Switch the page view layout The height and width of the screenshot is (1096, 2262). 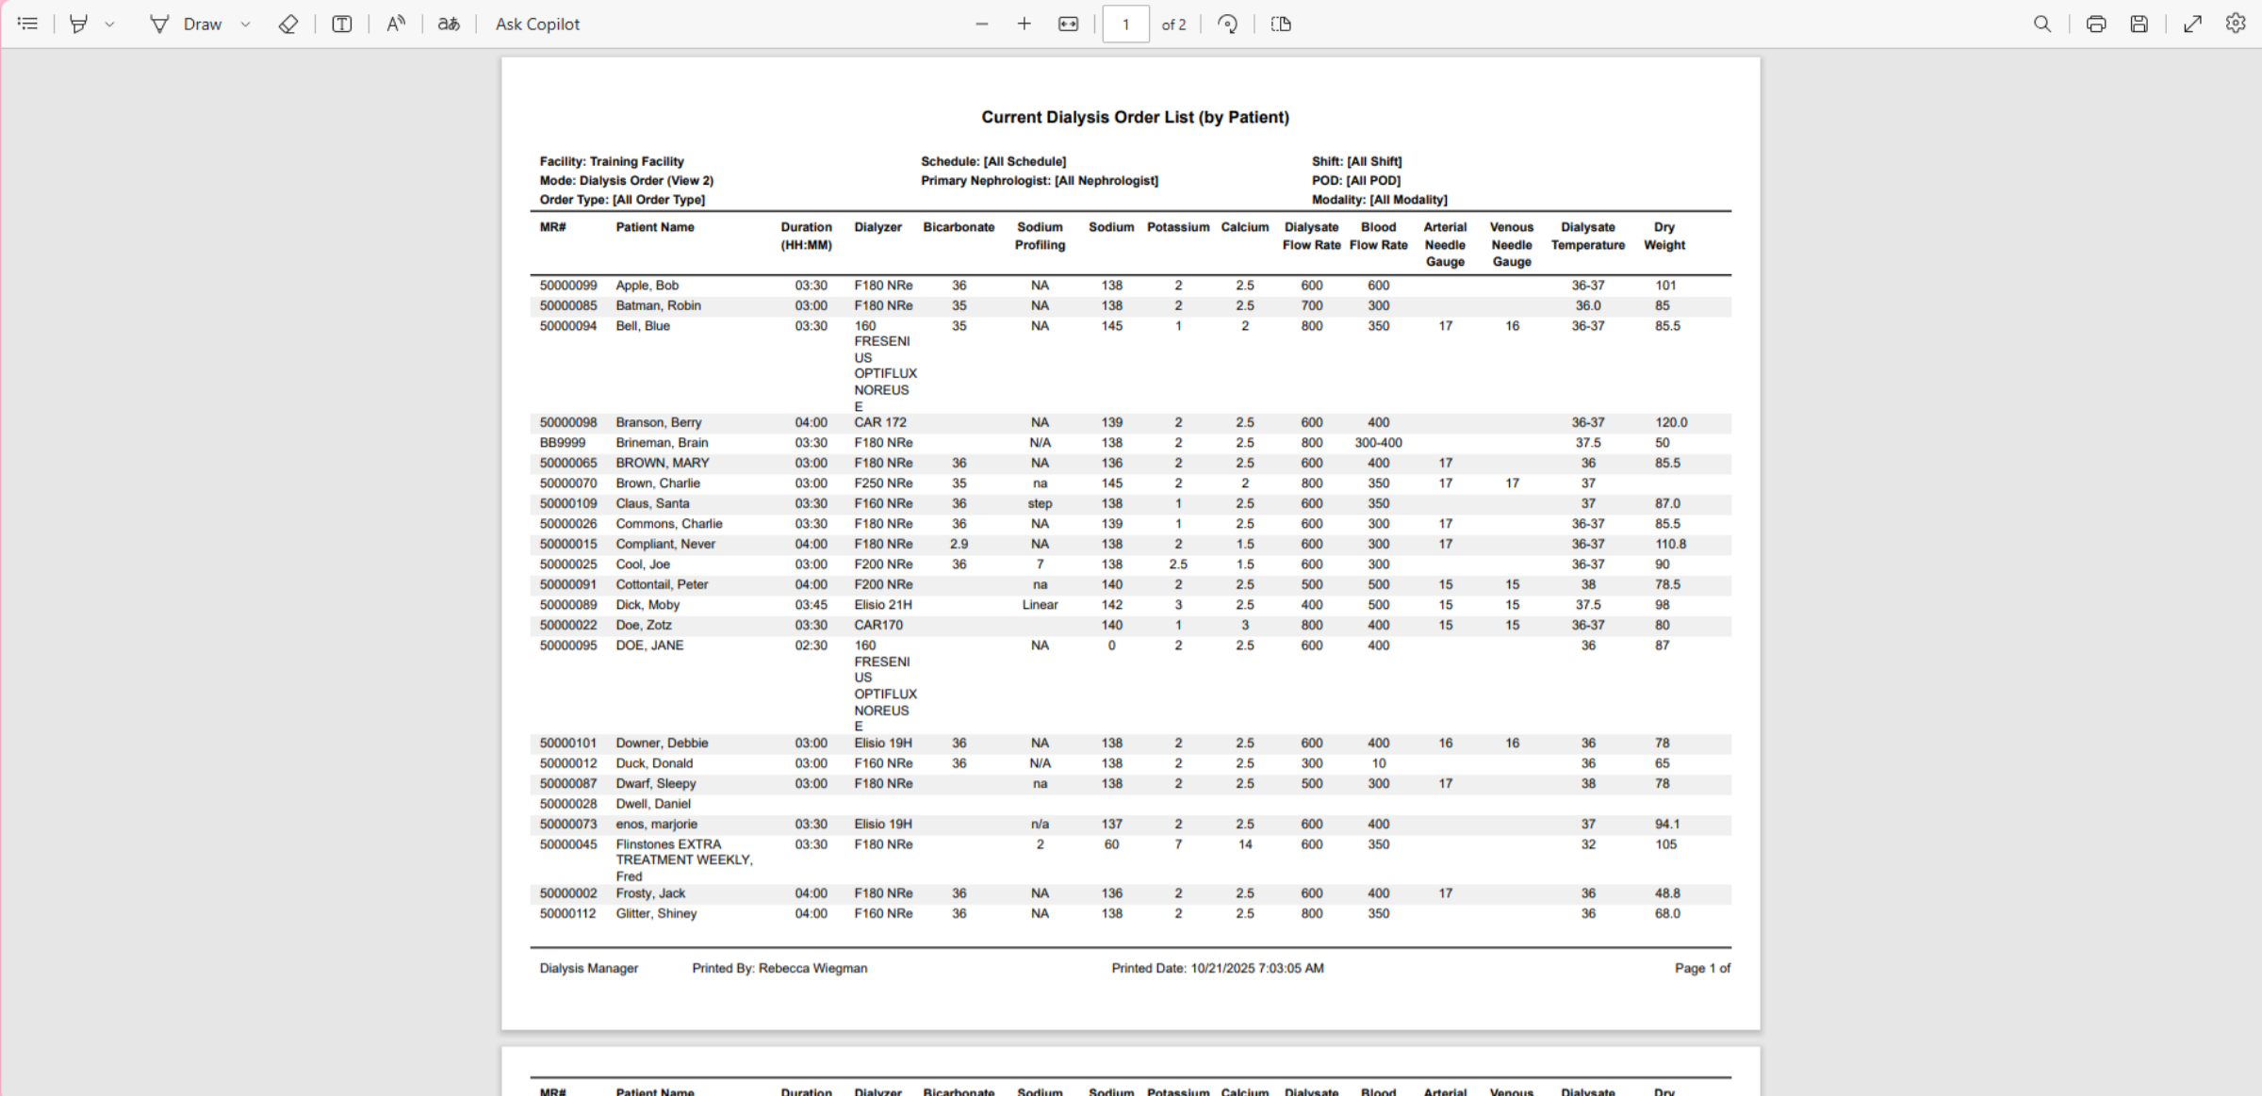click(x=1281, y=24)
